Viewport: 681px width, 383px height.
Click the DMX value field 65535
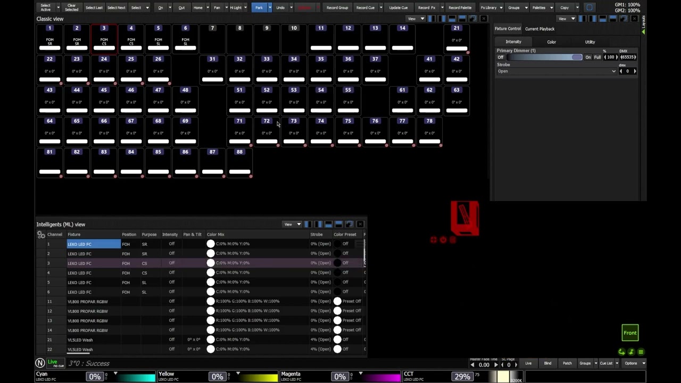tap(628, 57)
